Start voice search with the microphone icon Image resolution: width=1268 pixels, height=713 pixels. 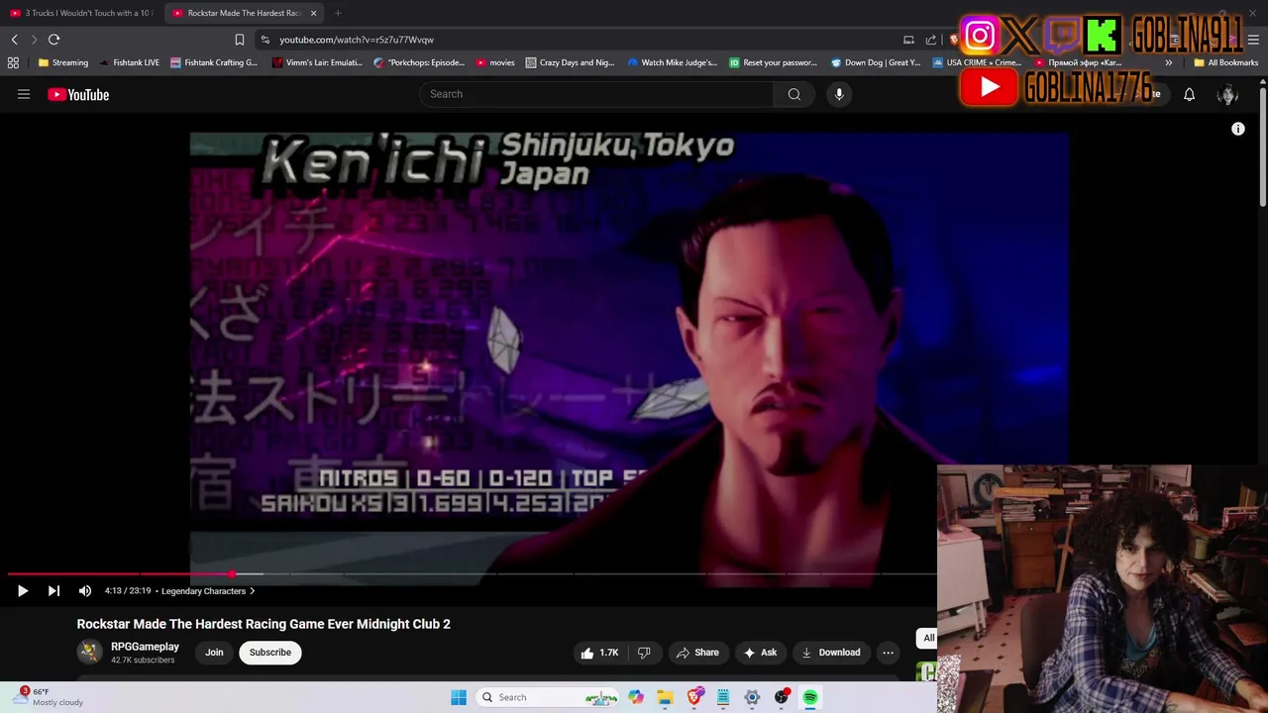pyautogui.click(x=839, y=94)
